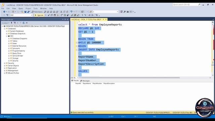Click the Help menu
Screen dimensions: 215x121
click(51, 8)
